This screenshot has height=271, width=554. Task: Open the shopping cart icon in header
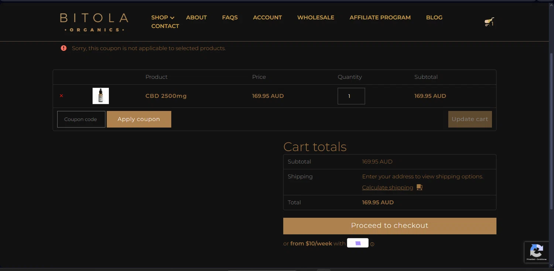coord(489,22)
